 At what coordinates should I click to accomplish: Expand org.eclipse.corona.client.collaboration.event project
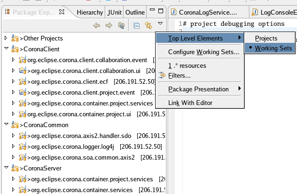coord(13,60)
